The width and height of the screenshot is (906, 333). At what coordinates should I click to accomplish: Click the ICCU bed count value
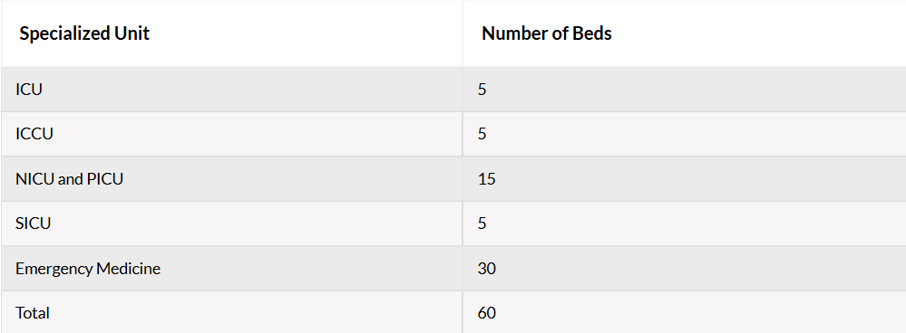(482, 134)
